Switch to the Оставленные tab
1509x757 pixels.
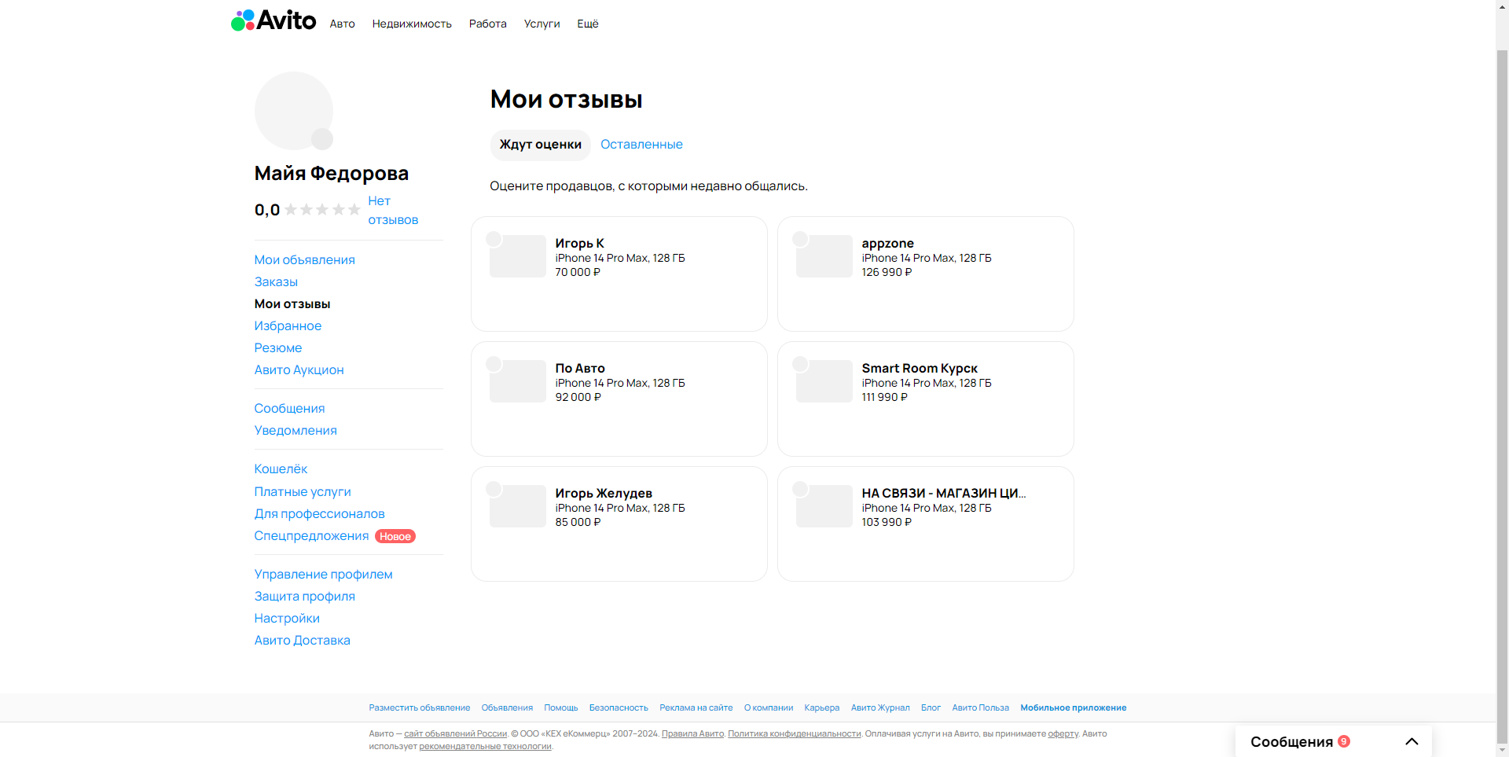tap(641, 145)
